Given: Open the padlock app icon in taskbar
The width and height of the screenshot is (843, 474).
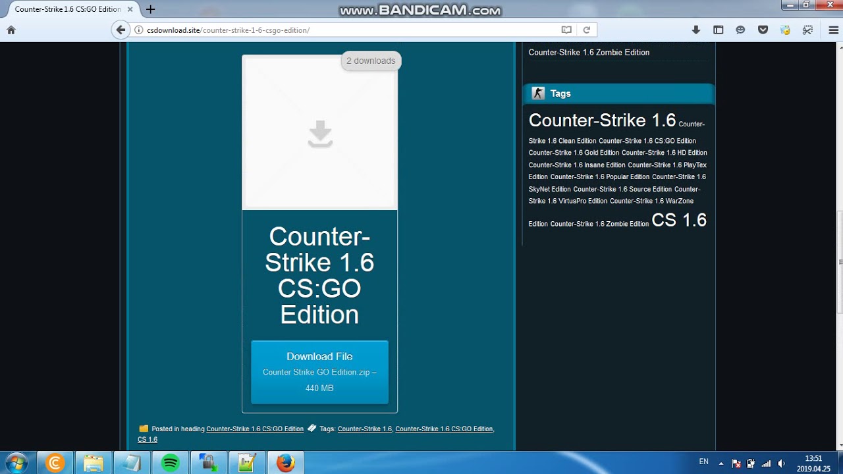Looking at the screenshot, I should point(209,463).
